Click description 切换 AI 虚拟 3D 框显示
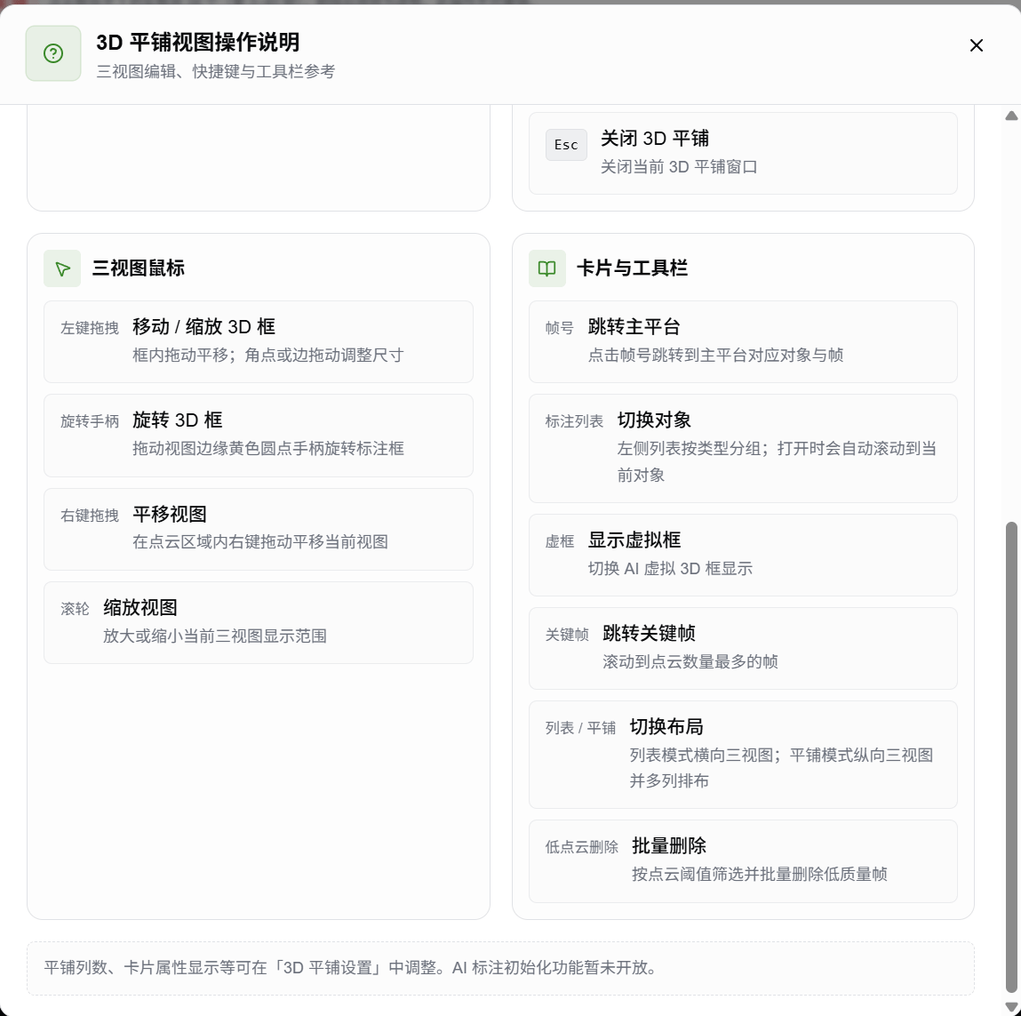 coord(670,569)
